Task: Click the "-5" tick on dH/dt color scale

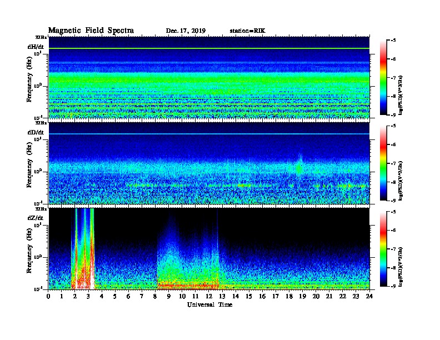Action: pos(393,41)
